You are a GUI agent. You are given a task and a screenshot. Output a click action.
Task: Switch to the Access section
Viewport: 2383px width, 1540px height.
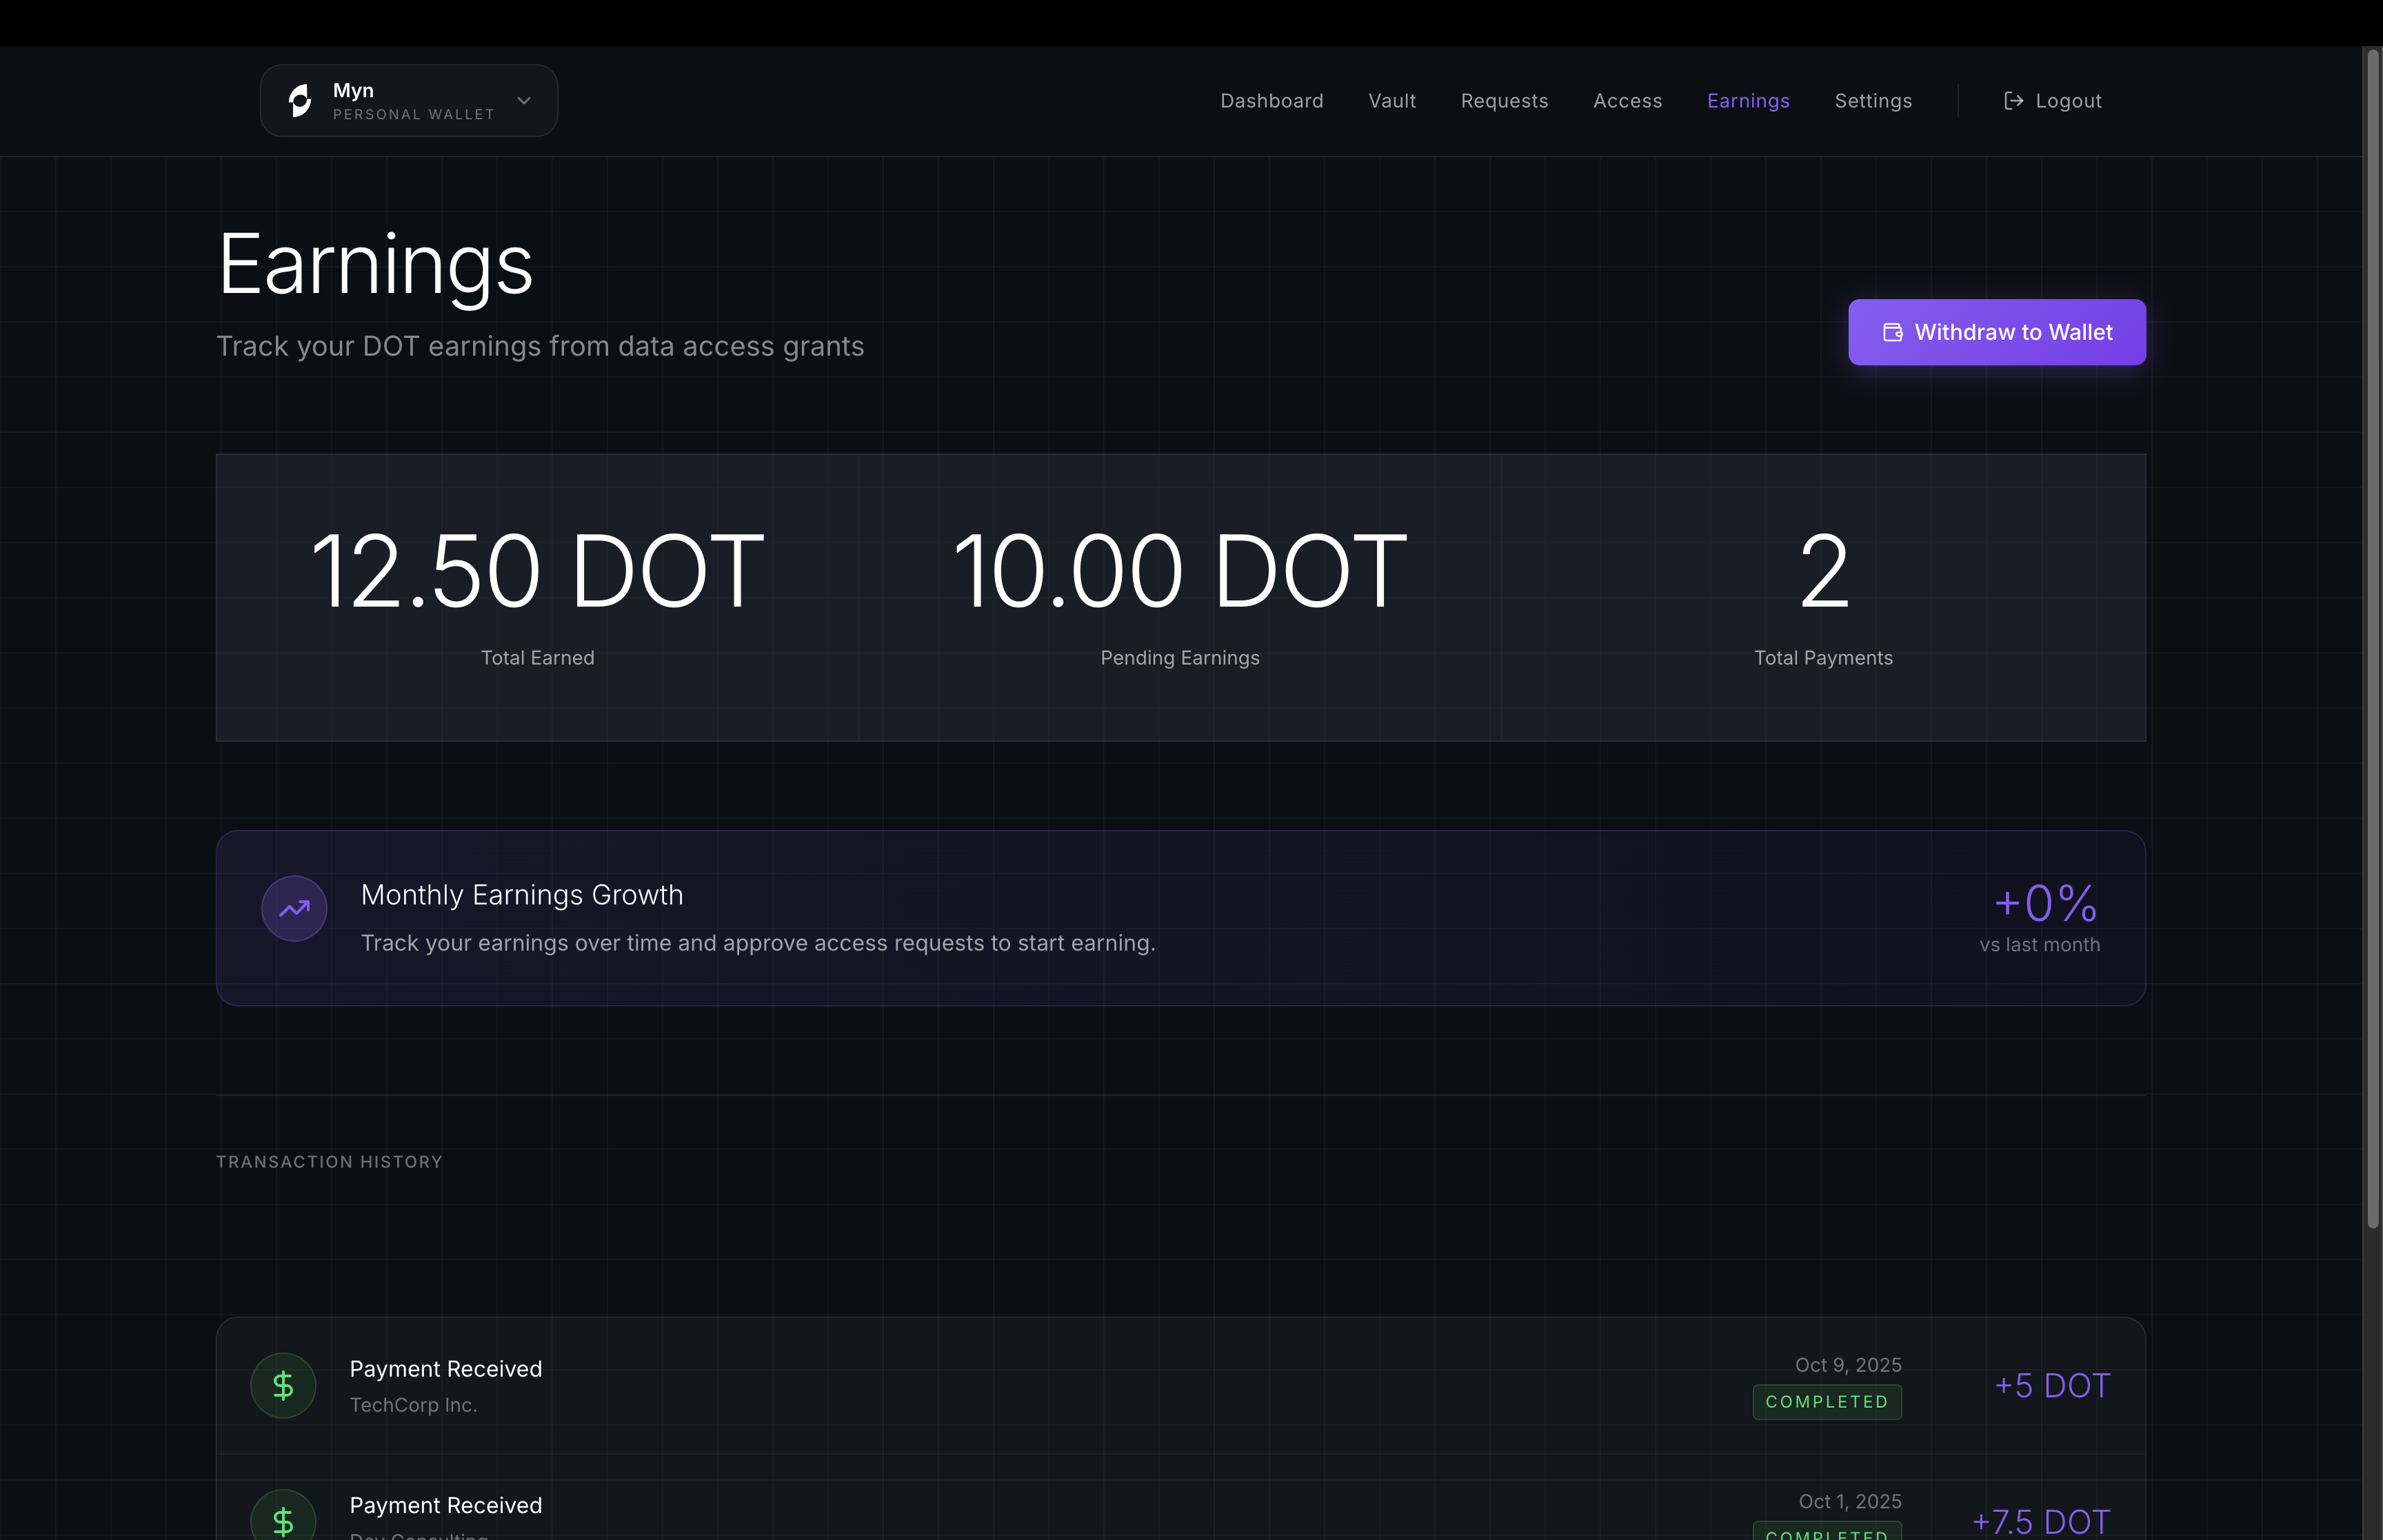(x=1627, y=101)
